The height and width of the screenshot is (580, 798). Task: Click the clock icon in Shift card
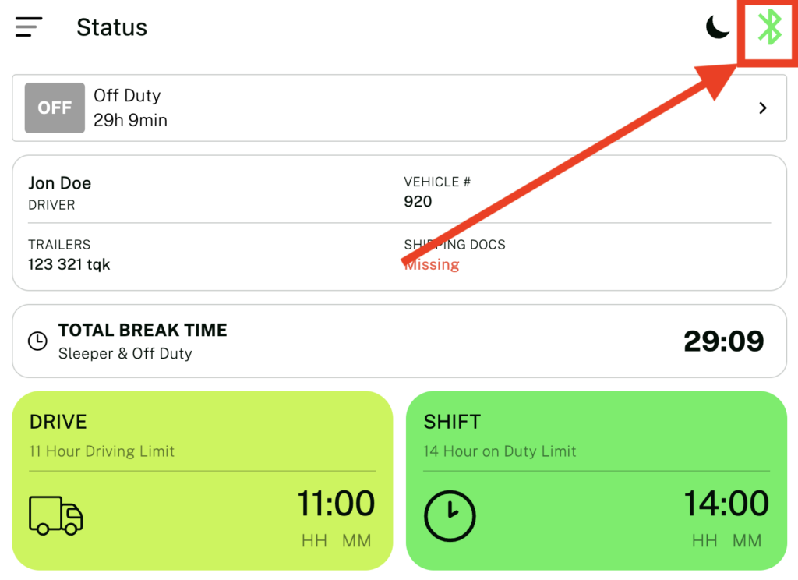pos(450,516)
